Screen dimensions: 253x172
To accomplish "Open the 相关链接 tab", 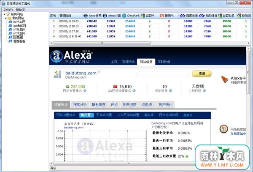I will 130,104.
